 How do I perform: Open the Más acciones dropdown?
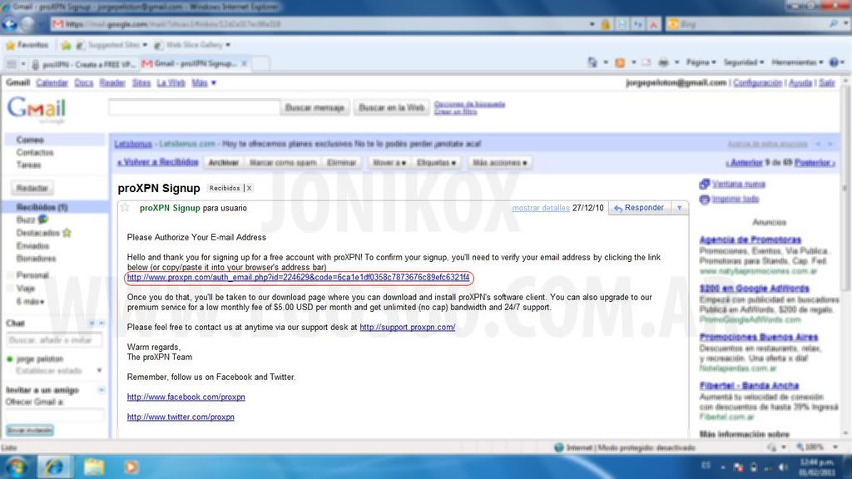[499, 163]
